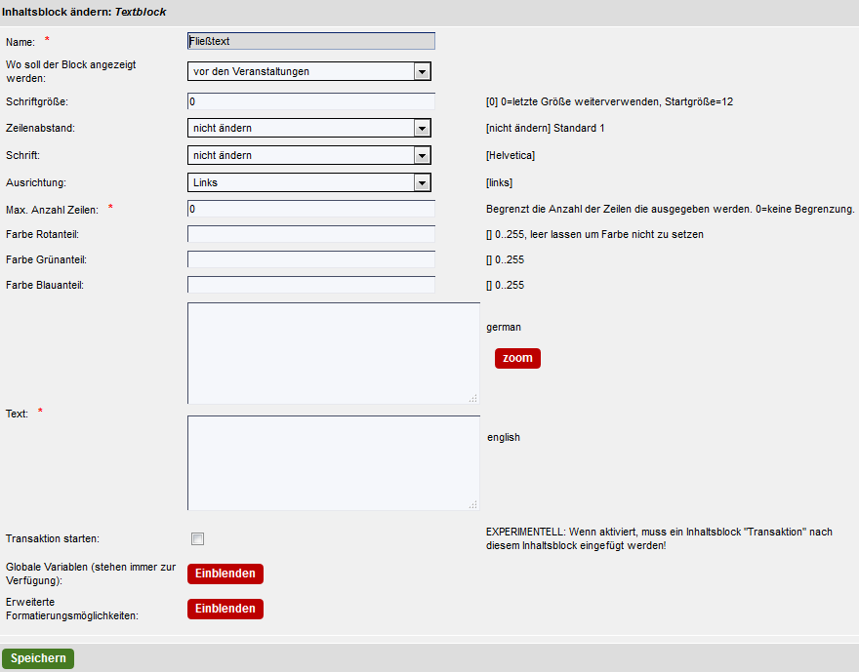This screenshot has width=859, height=672.
Task: Click the '[Helvetica]' hint text
Action: 511,155
